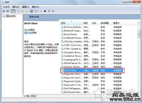Click the Stop Service square icon
142x103 pixels.
(x=45, y=11)
